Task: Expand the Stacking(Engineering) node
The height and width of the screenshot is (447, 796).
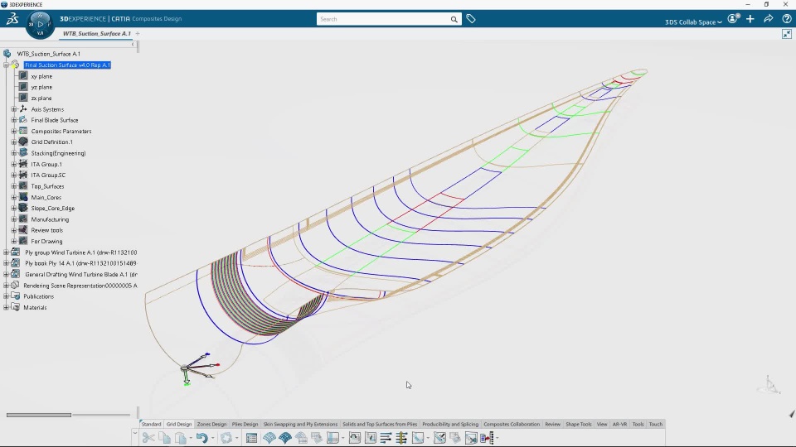Action: click(x=14, y=153)
